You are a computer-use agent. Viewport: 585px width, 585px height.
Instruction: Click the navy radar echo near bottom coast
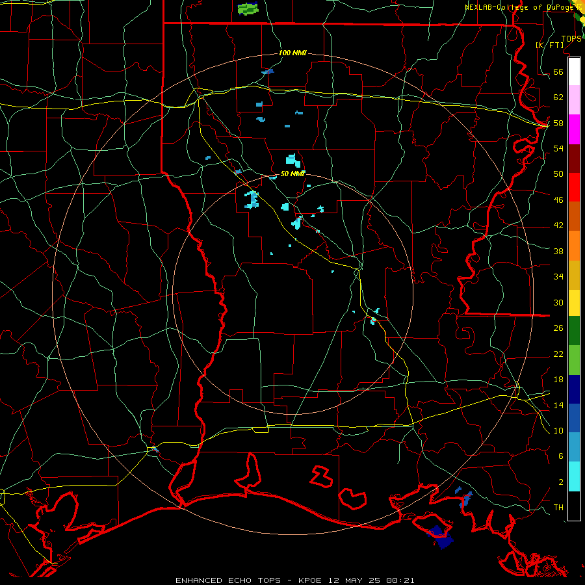[441, 538]
